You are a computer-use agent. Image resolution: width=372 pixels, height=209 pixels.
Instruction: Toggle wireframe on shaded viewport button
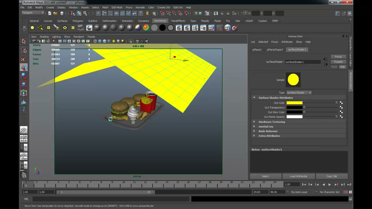(x=104, y=41)
